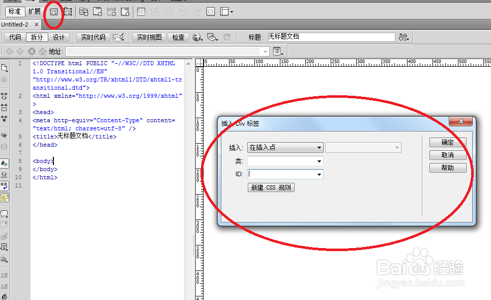
Task: Toggle word wrap in code view
Action: [5, 186]
